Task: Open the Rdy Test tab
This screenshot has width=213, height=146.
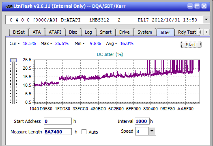Action: [x=187, y=32]
